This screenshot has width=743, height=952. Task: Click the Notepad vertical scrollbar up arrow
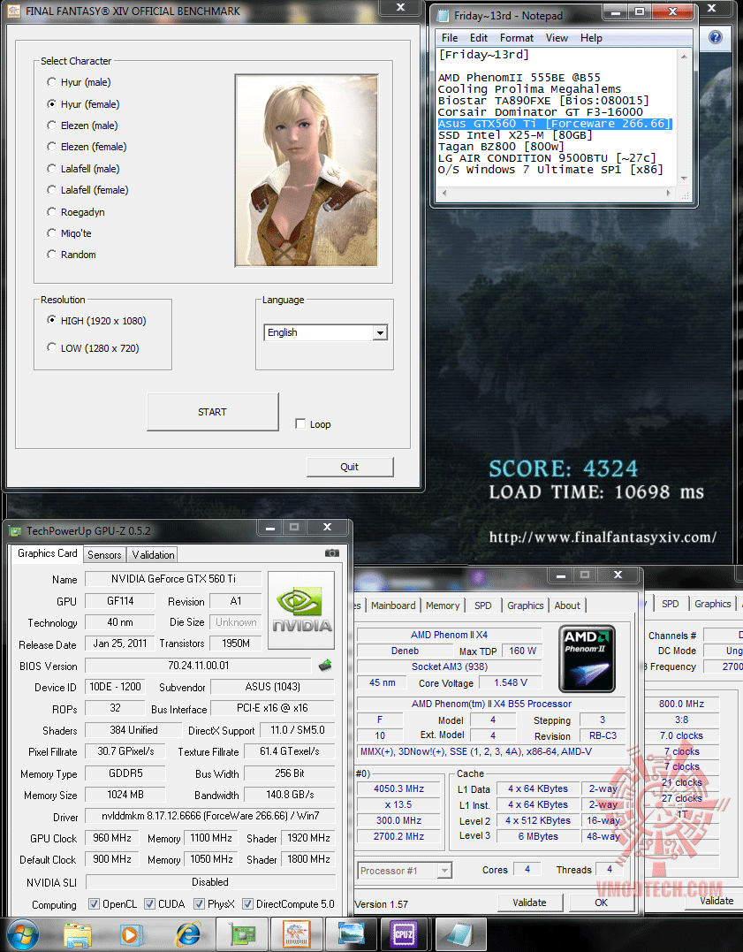684,56
